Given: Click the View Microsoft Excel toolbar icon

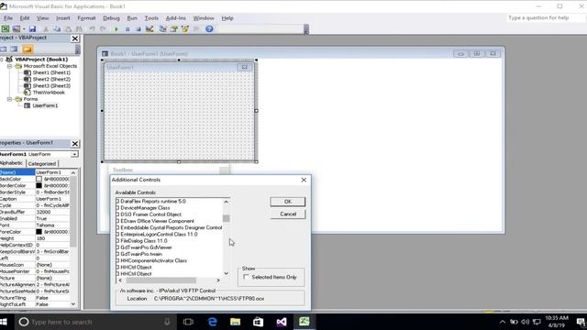Looking at the screenshot, I should 6,28.
